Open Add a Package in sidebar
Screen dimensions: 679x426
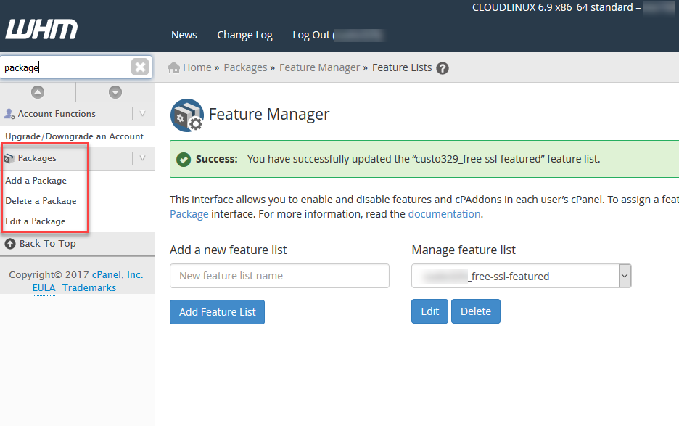36,181
